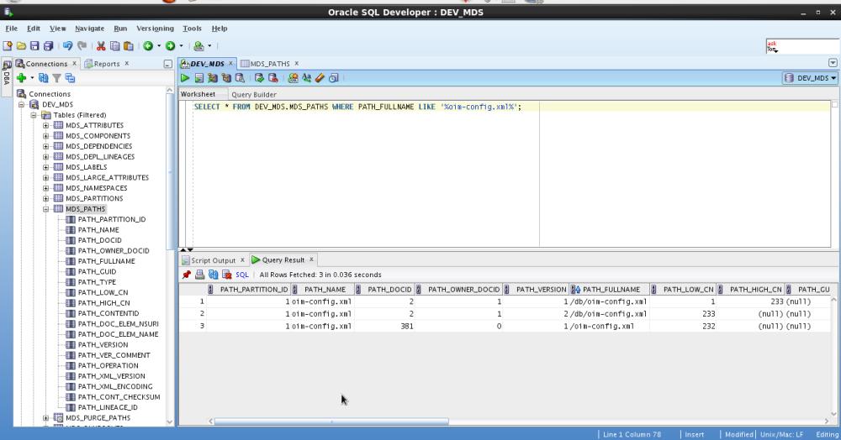
Task: Collapse the MDS_PATHS table node
Action: [46, 209]
